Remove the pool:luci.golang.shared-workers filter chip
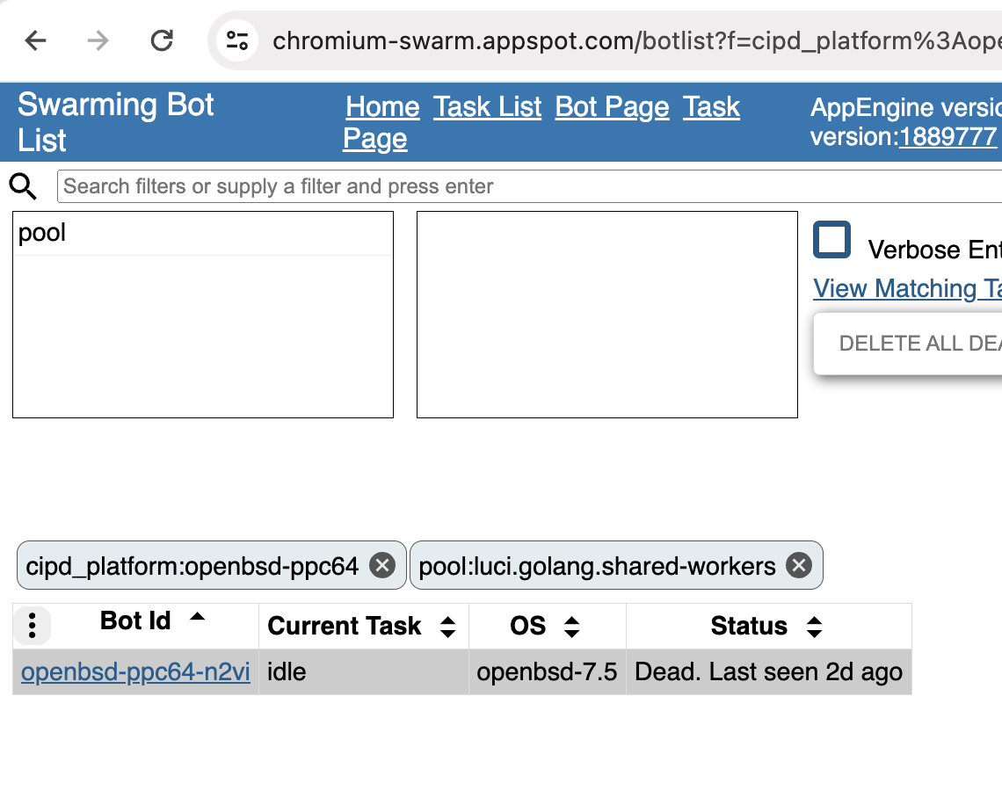Image resolution: width=1002 pixels, height=805 pixels. click(799, 565)
